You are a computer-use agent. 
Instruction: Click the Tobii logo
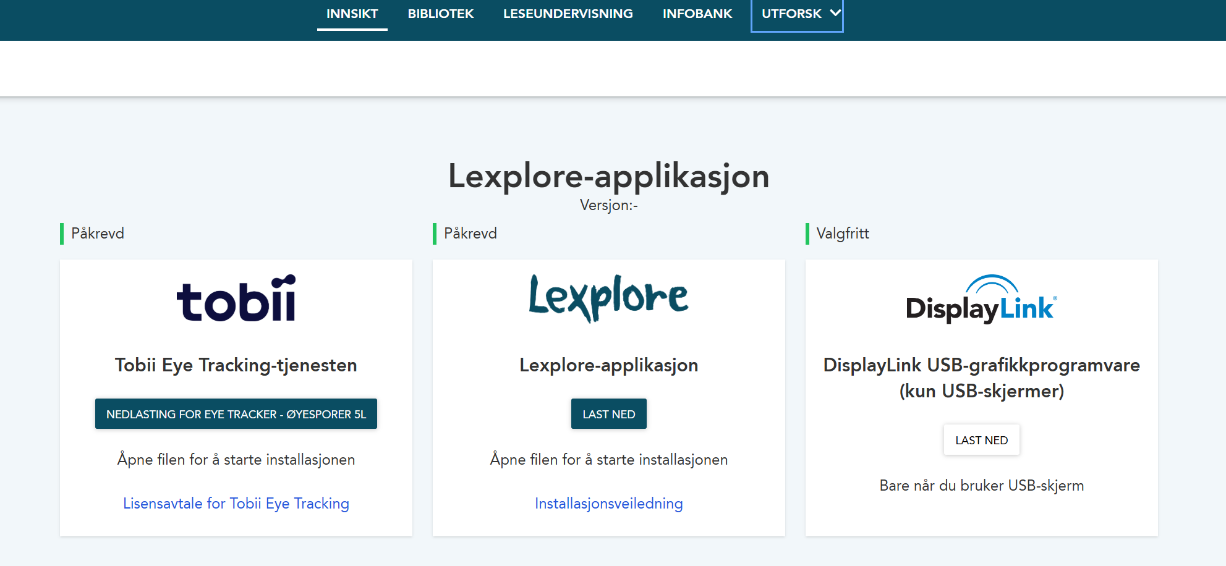pos(236,298)
